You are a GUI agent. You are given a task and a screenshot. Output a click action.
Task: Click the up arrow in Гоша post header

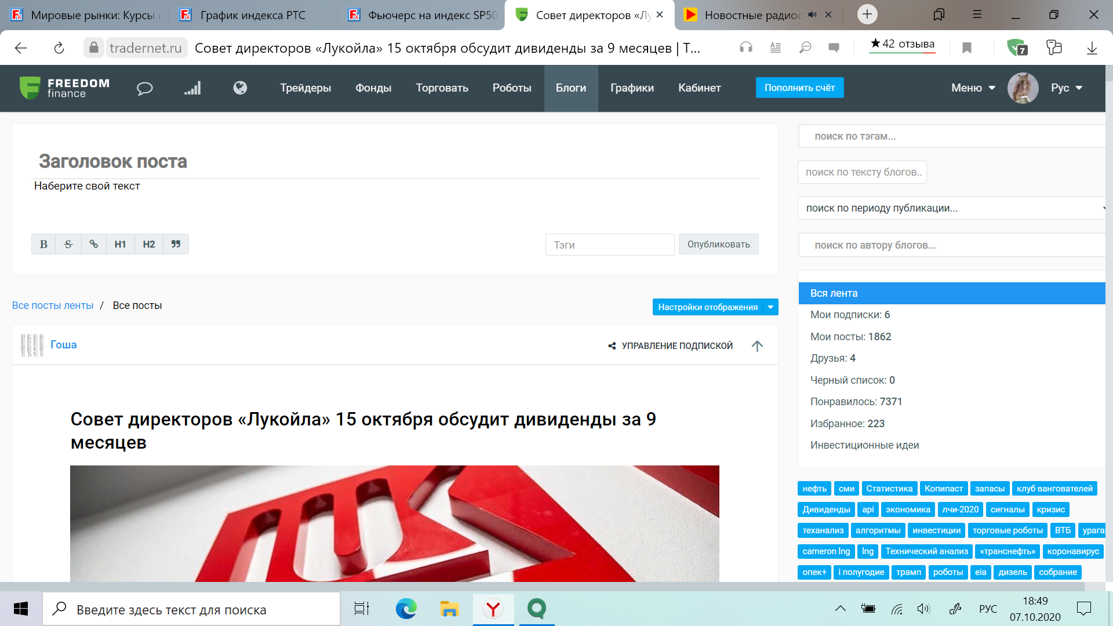tap(757, 346)
